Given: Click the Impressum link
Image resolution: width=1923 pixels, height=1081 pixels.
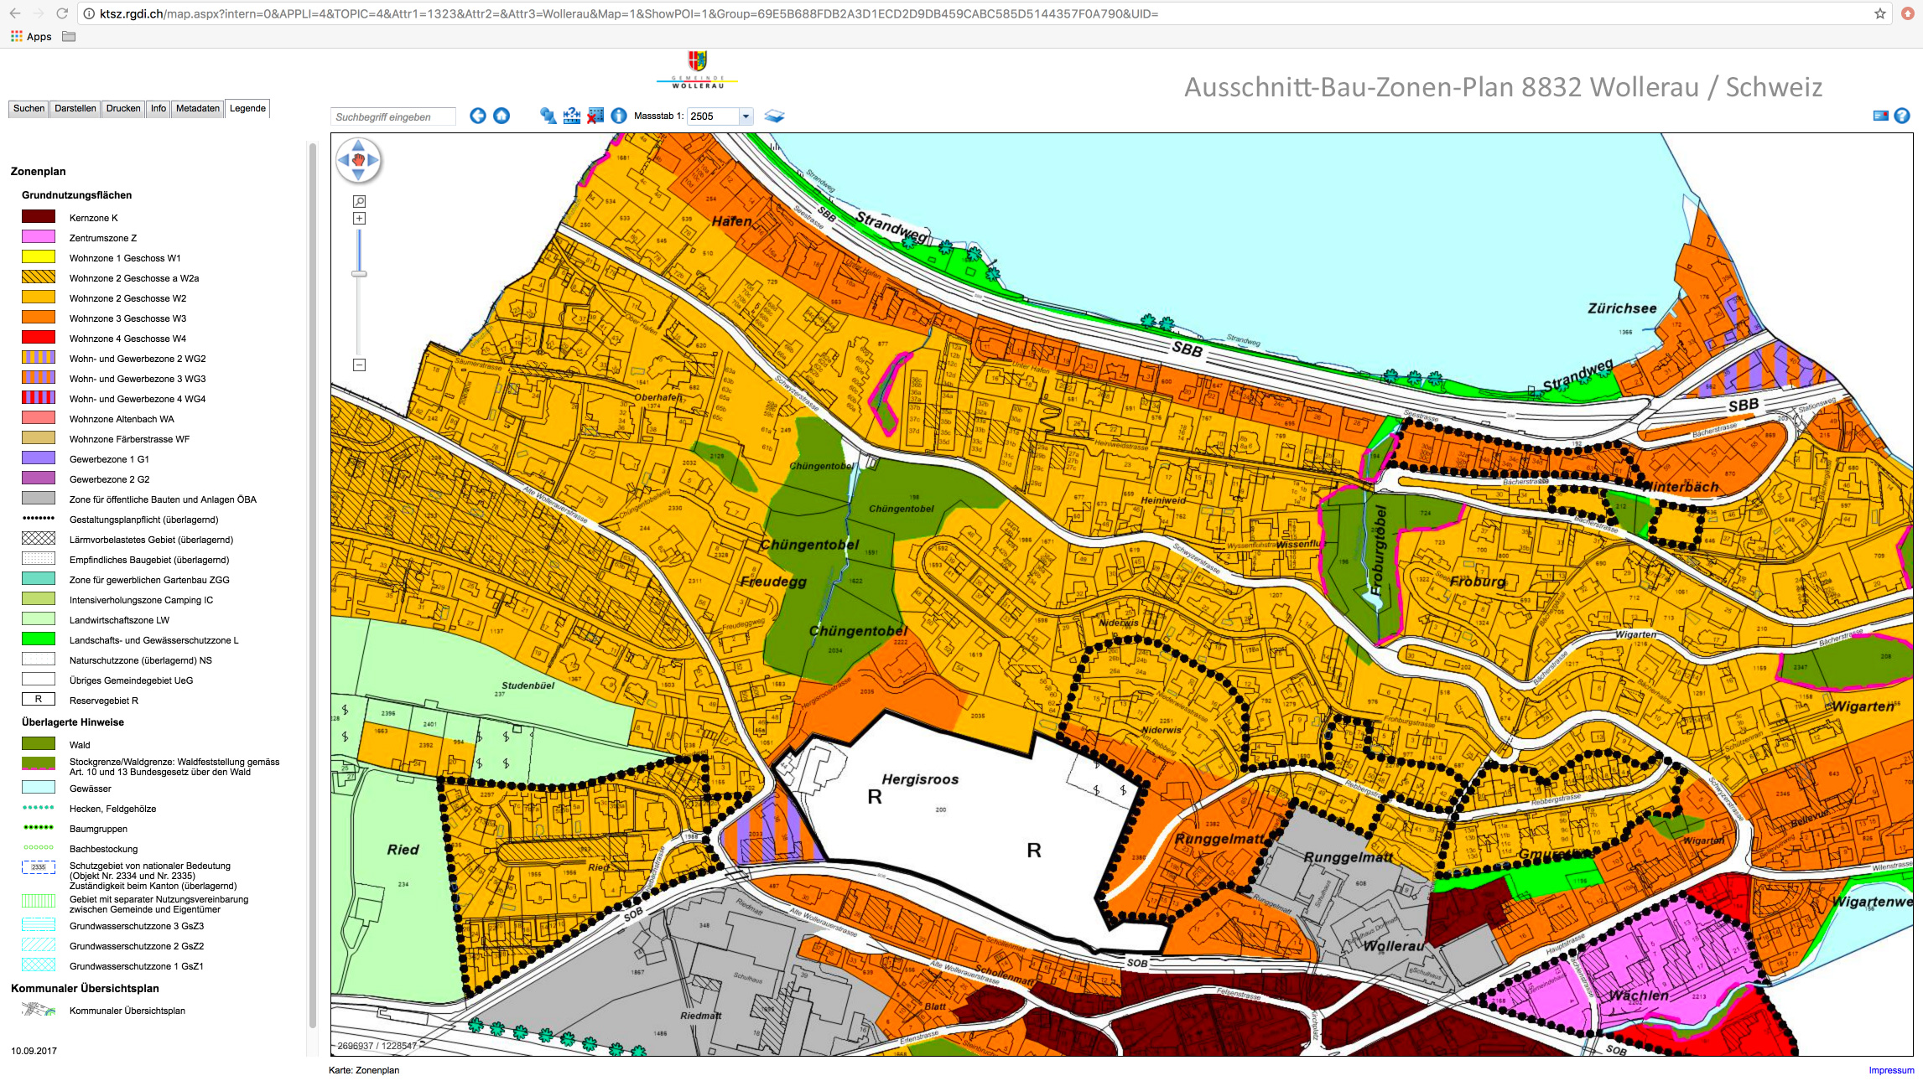Looking at the screenshot, I should (x=1891, y=1070).
